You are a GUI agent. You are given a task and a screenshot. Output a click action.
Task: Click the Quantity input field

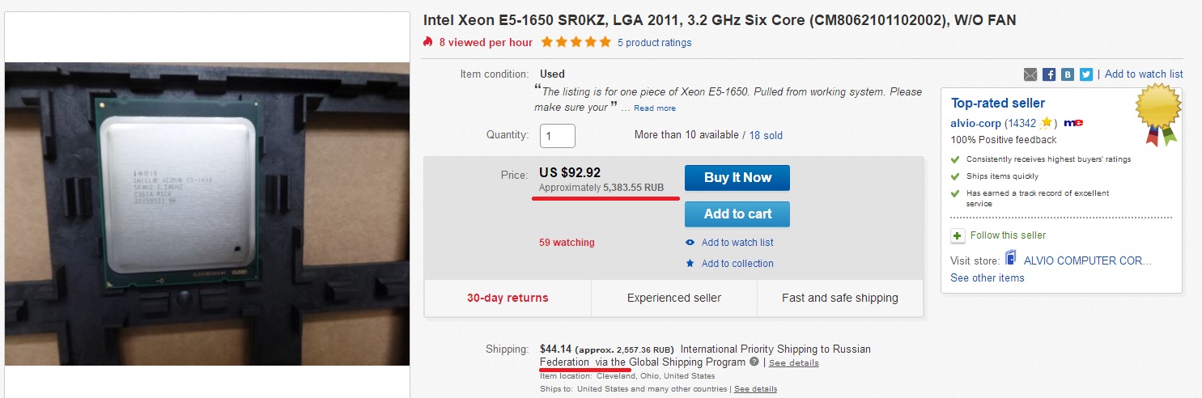tap(558, 136)
